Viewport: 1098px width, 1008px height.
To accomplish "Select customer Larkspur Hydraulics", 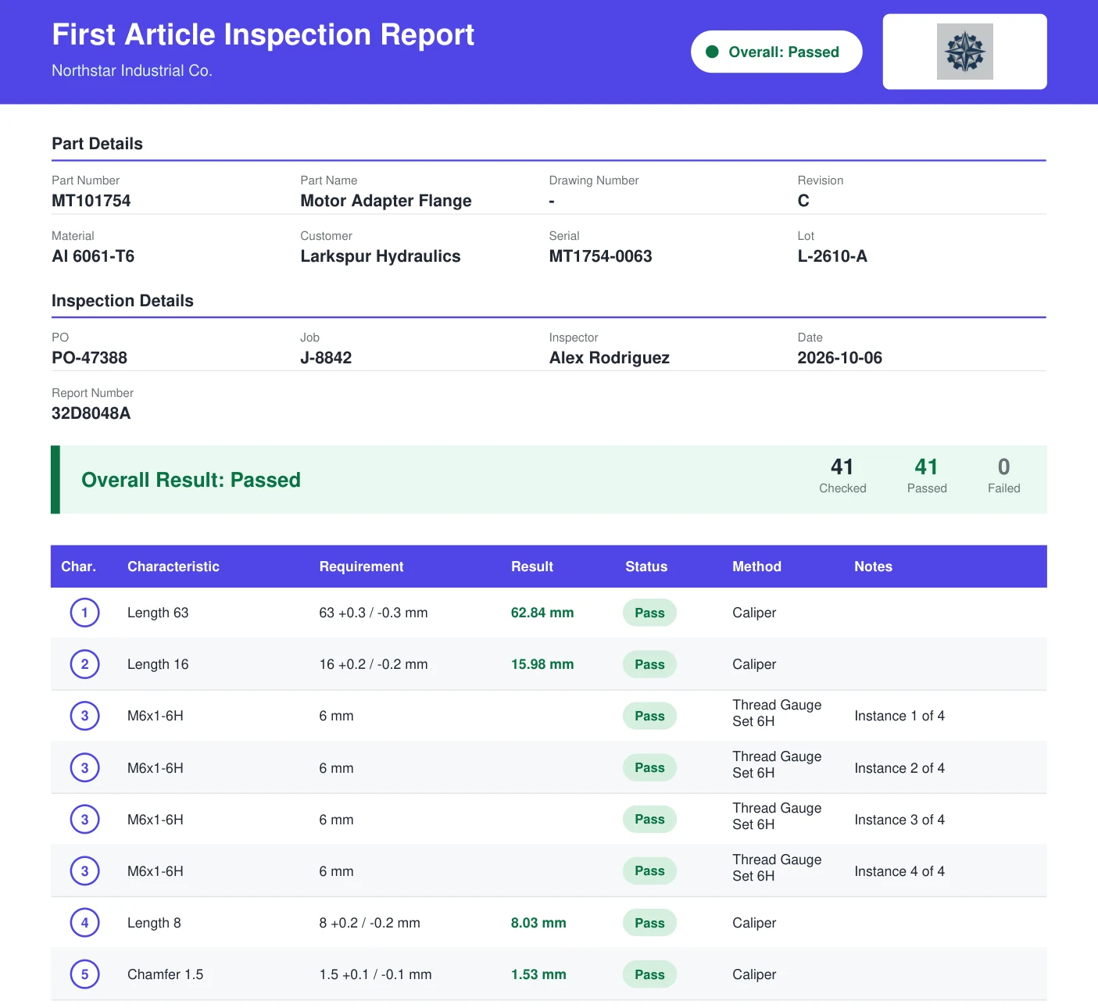I will 381,256.
